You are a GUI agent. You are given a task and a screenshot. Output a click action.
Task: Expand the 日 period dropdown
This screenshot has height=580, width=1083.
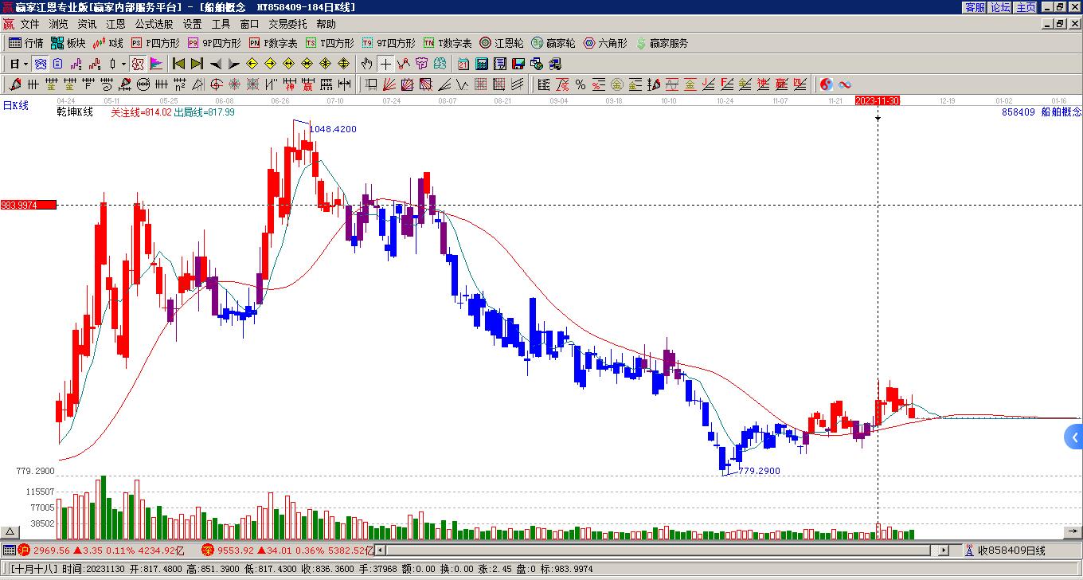tap(26, 64)
